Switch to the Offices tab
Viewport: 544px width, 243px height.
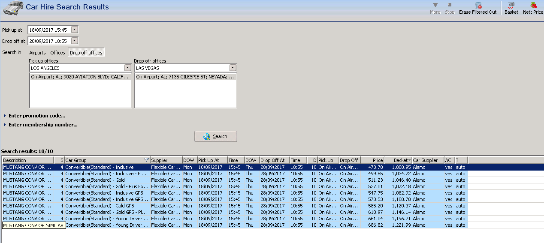pyautogui.click(x=58, y=53)
